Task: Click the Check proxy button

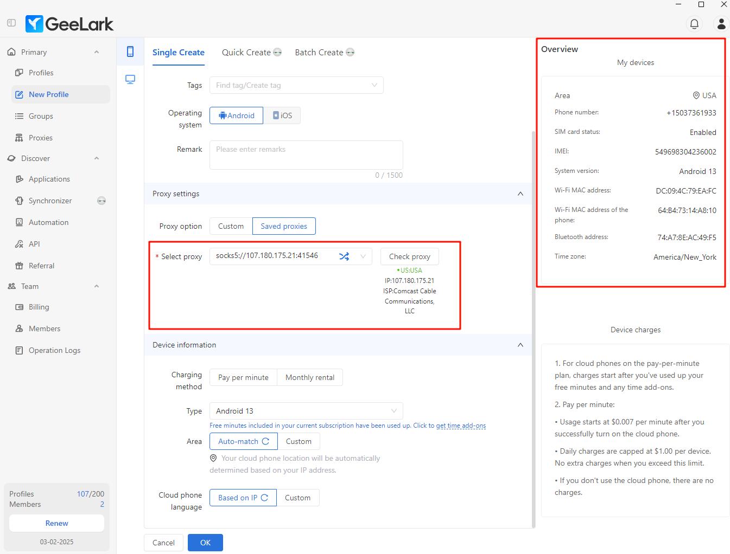Action: point(410,256)
